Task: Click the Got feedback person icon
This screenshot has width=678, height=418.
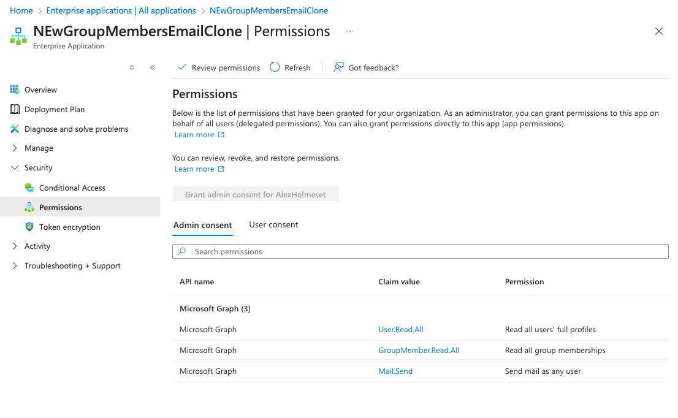Action: click(338, 67)
